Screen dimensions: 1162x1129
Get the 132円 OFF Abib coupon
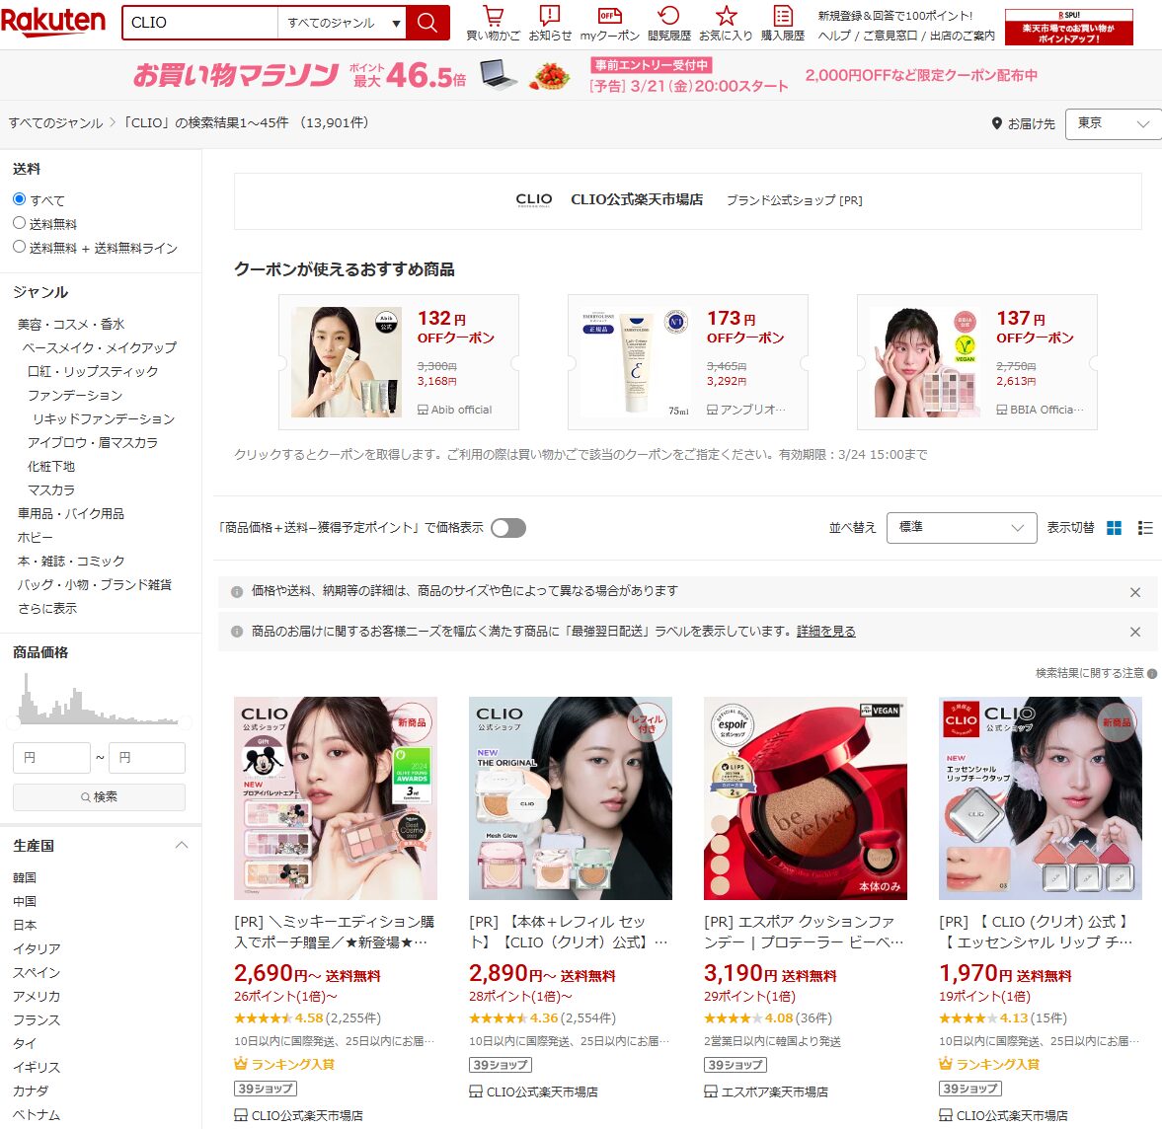[x=399, y=362]
